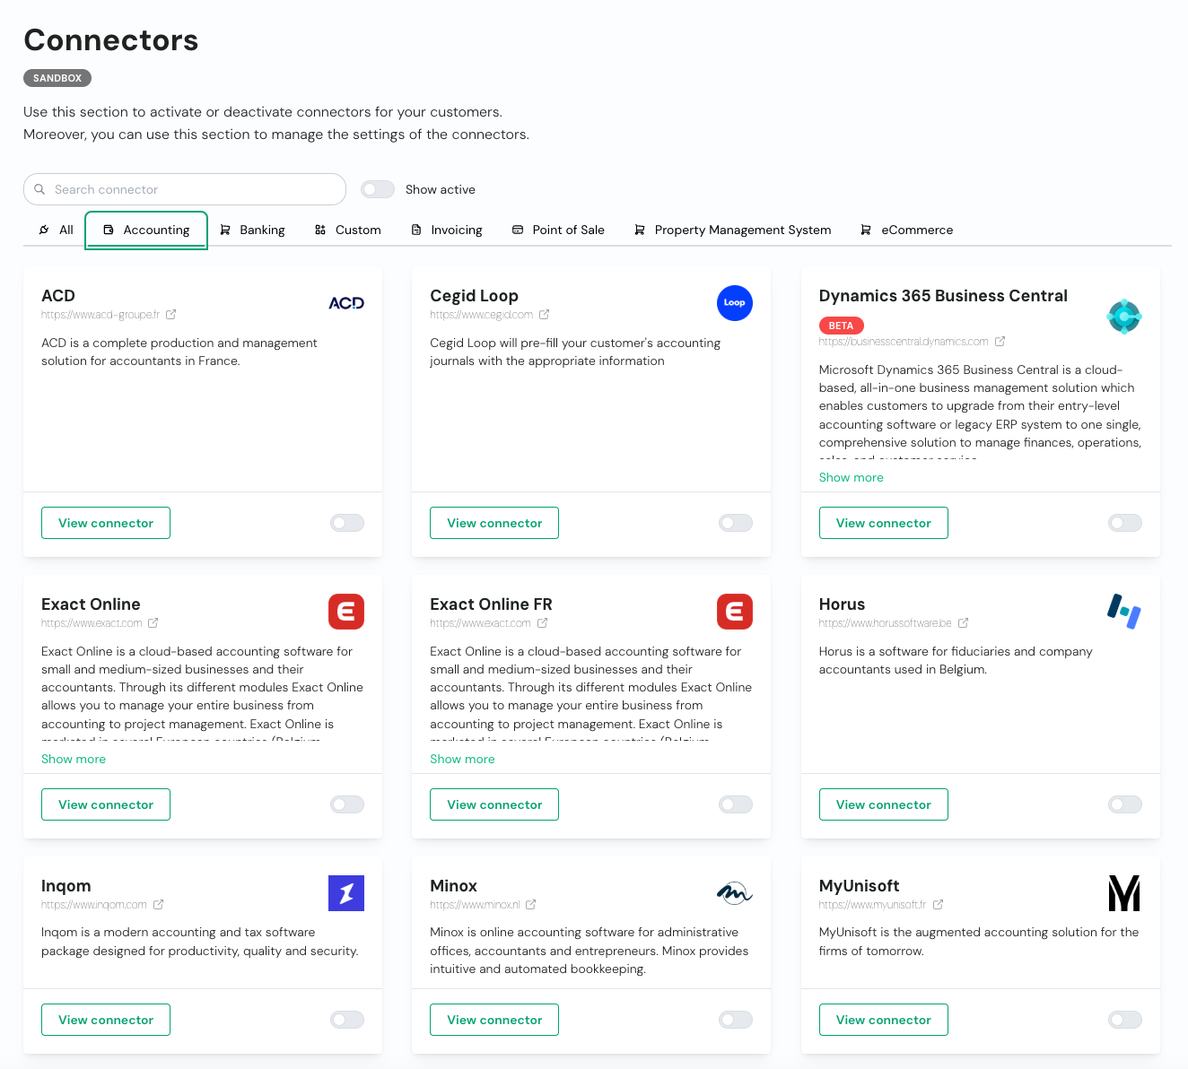Enable the Cegid Loop connector toggle
The height and width of the screenshot is (1069, 1188).
pos(736,523)
